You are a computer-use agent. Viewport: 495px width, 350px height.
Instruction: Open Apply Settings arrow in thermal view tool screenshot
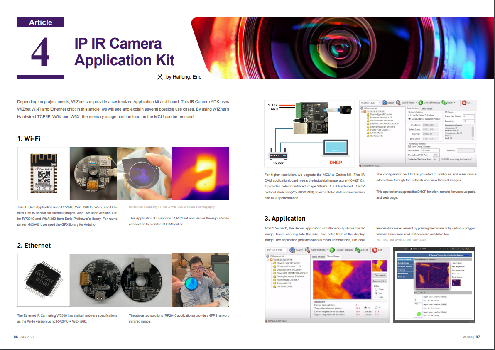(x=328, y=250)
